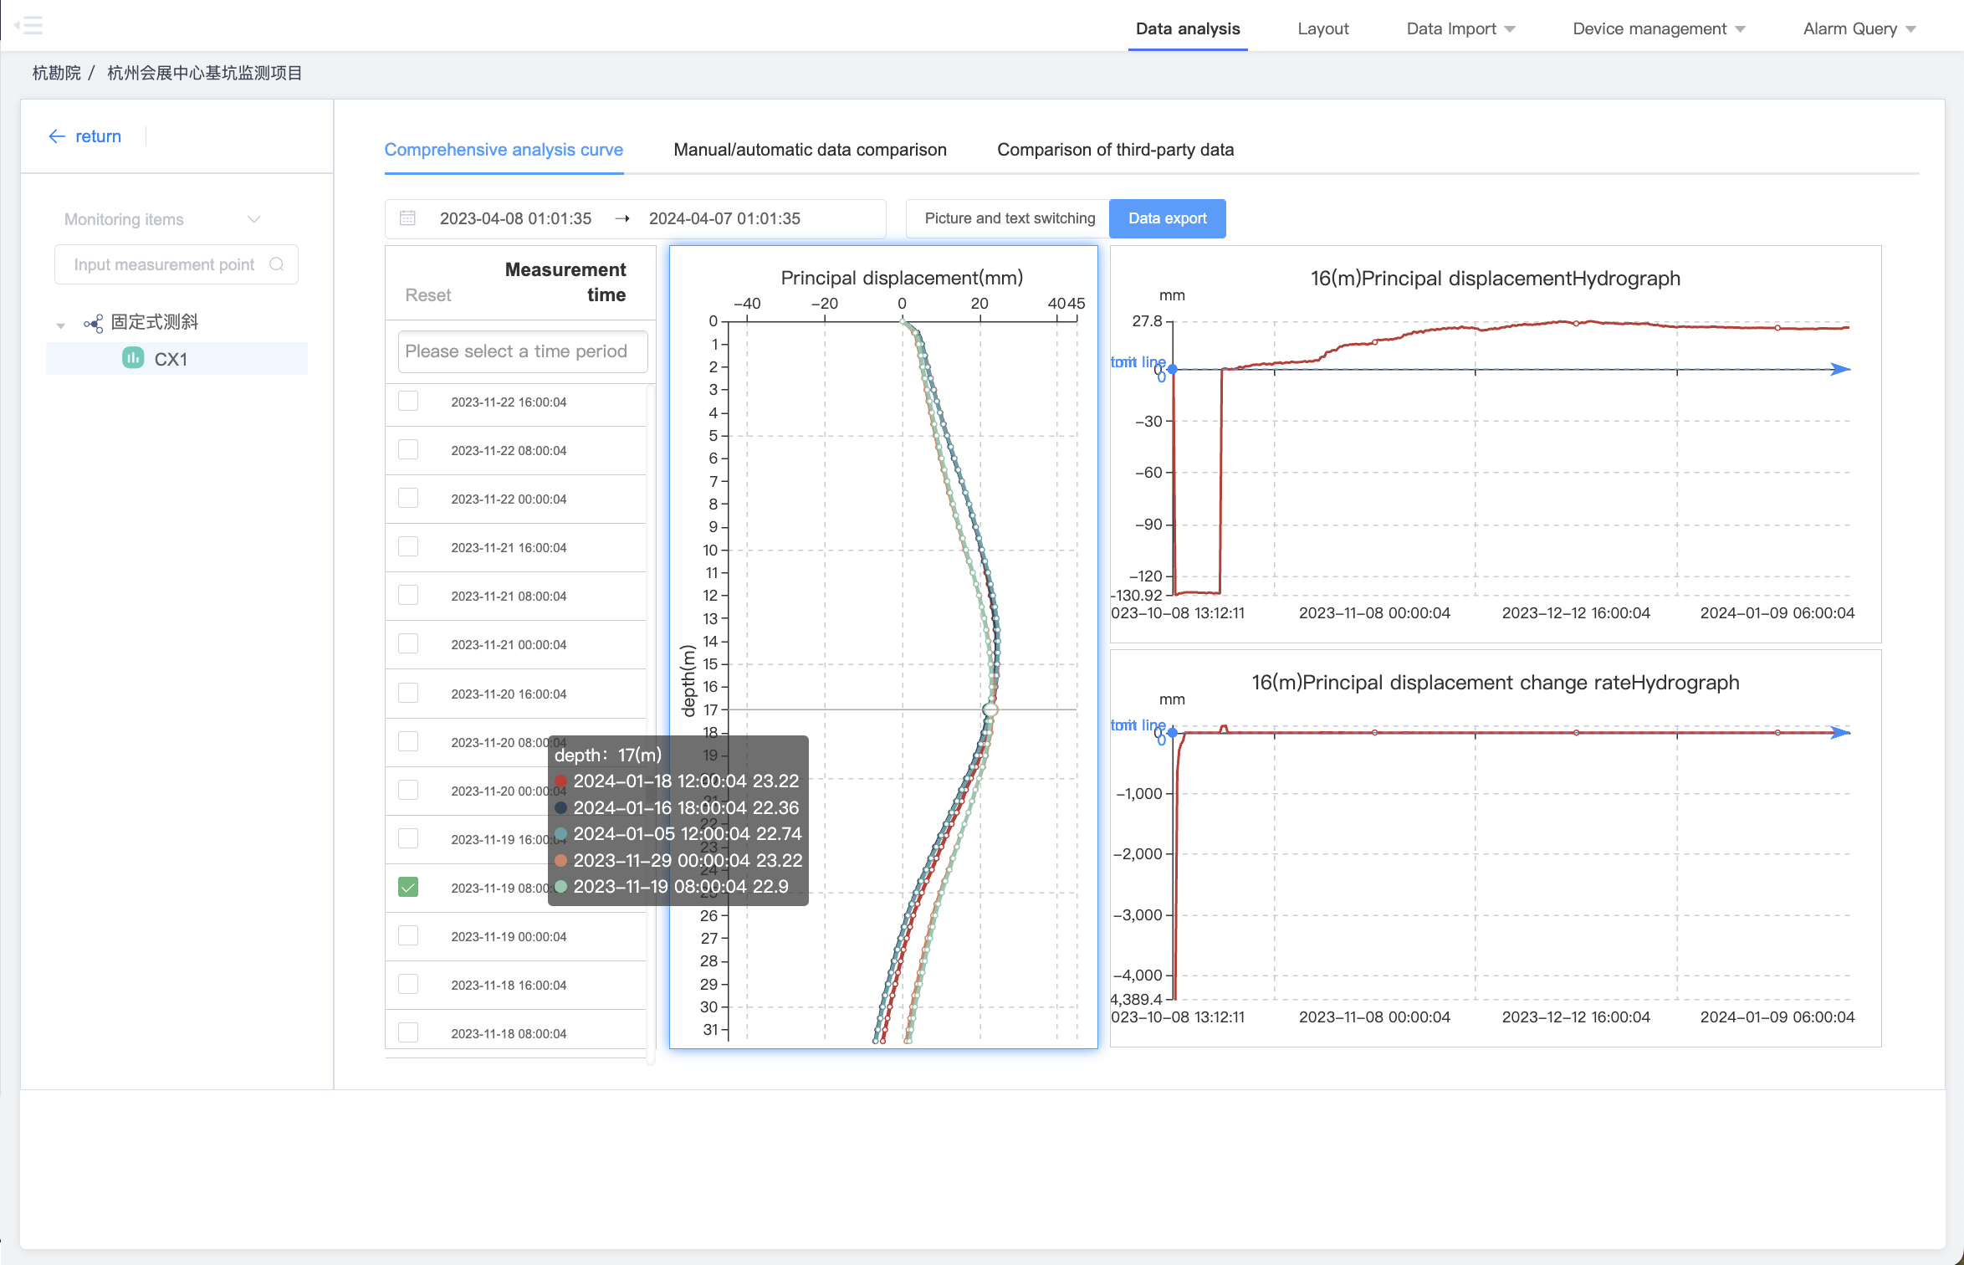Check the 2023-11-22 08:00:04 checkbox
The width and height of the screenshot is (1964, 1265).
click(408, 449)
